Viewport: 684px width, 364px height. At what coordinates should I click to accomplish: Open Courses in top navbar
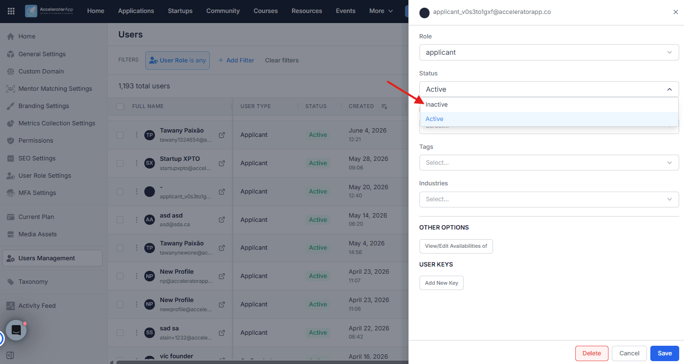pyautogui.click(x=266, y=11)
